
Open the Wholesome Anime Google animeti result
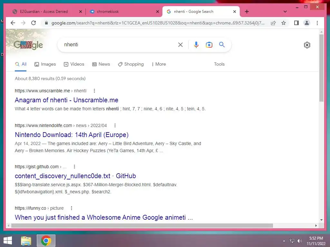pyautogui.click(x=104, y=217)
